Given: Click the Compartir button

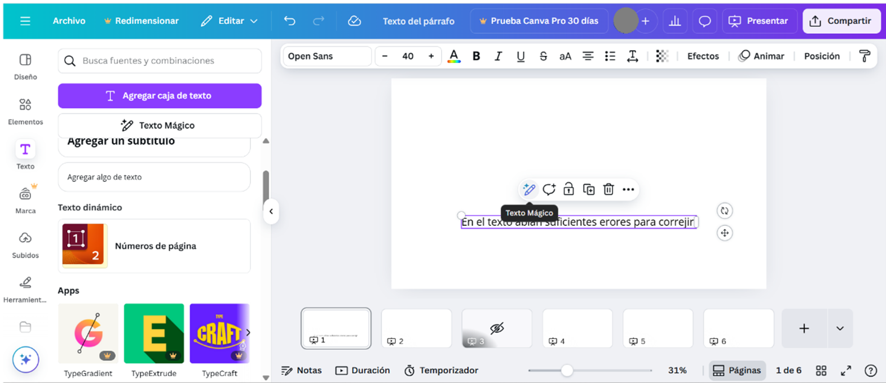Looking at the screenshot, I should (841, 21).
